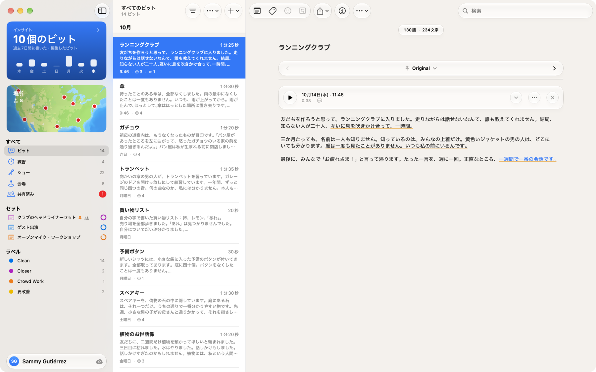
Task: Toggle the sidebar panel icon
Action: (x=102, y=11)
